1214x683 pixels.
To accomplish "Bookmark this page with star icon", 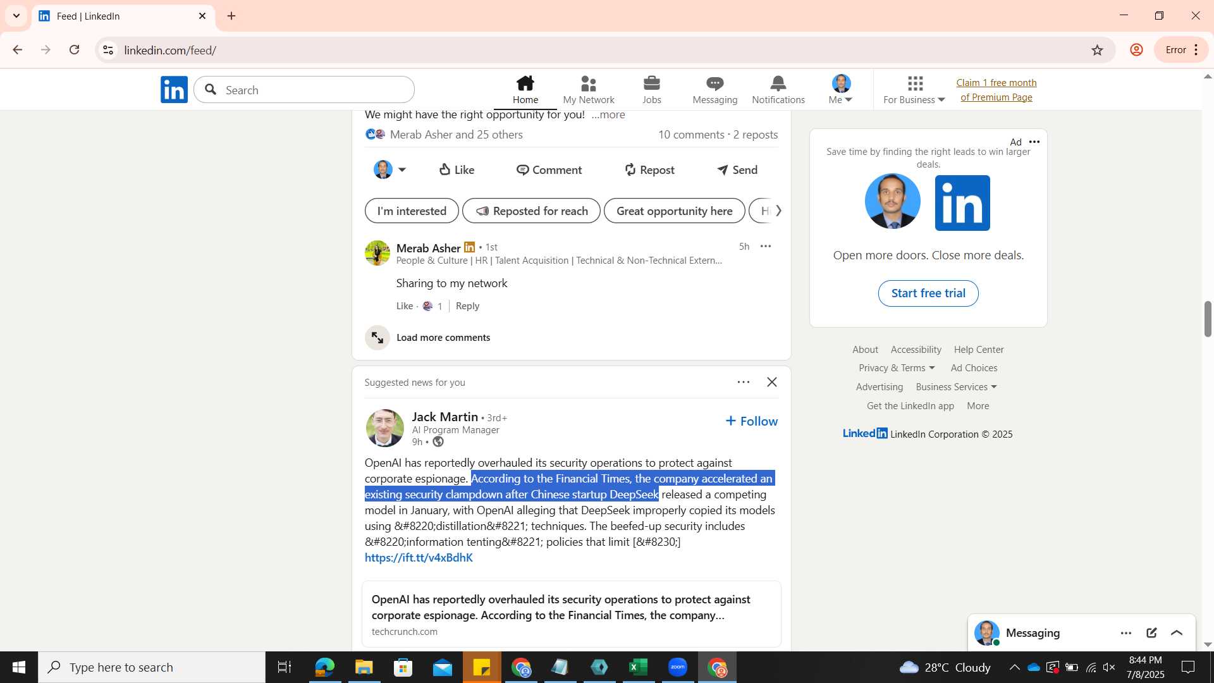I will click(1097, 50).
